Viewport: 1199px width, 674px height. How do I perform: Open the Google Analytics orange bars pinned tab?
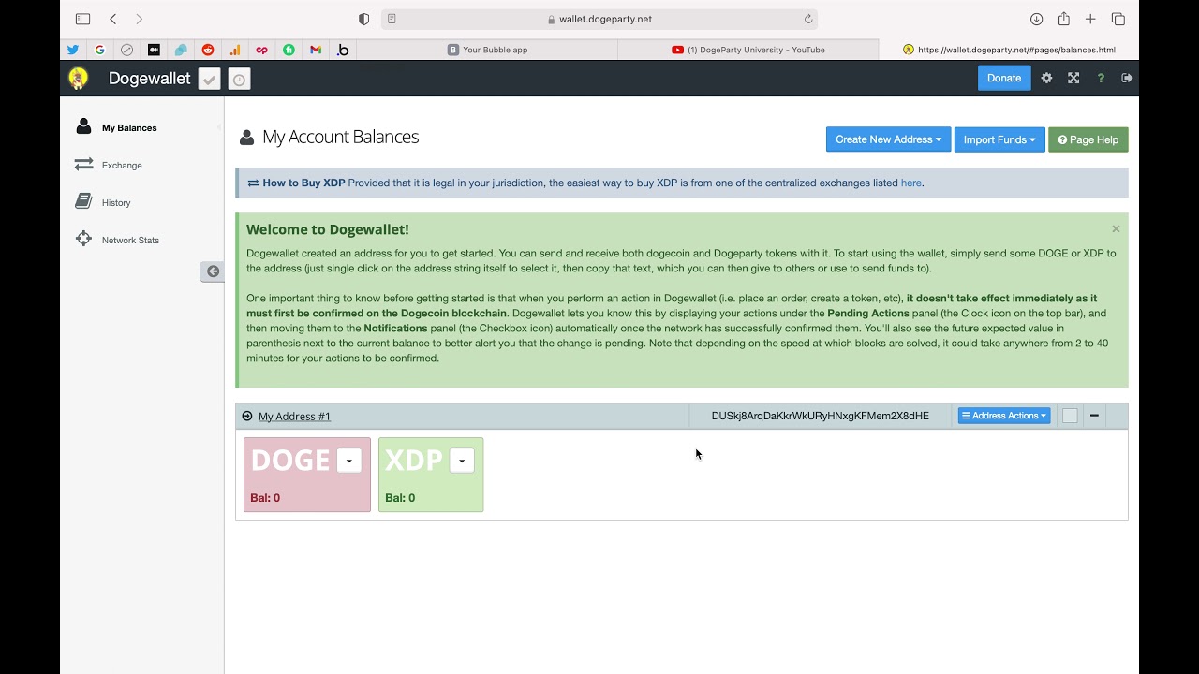coord(235,50)
